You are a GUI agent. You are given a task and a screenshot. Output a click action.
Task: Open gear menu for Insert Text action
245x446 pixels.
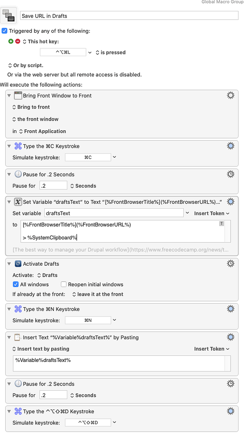click(231, 338)
